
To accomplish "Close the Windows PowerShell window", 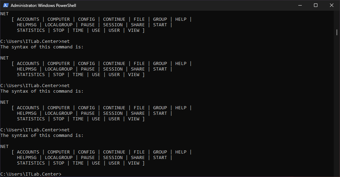I will (332, 5).
